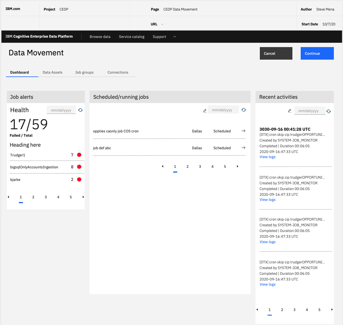Refresh the Job alerts Health panel
Viewport: 343px width, 325px height.
[x=80, y=110]
